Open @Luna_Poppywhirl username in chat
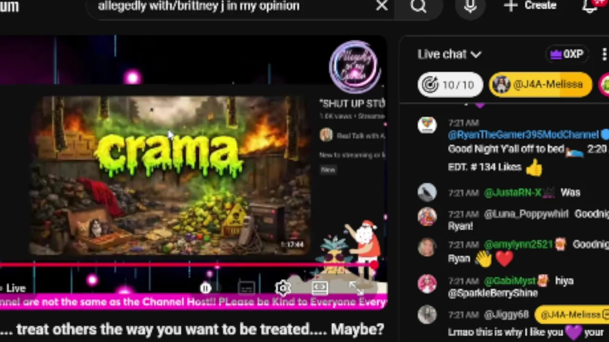Screen dimensions: 609x342 pyautogui.click(x=526, y=214)
